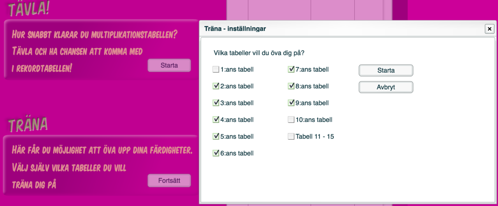Disable the 7:ans tabell checkbox

291,70
